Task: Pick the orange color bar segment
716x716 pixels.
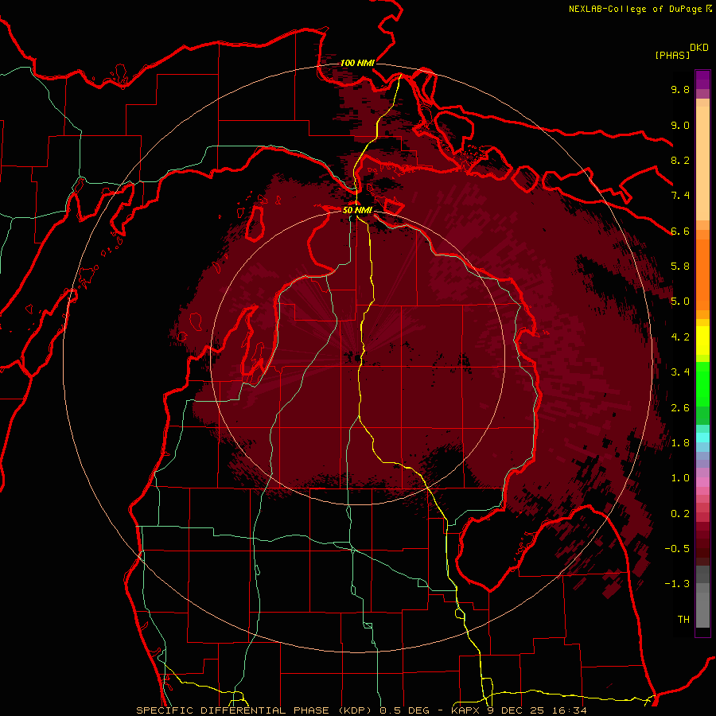Action: [702, 274]
